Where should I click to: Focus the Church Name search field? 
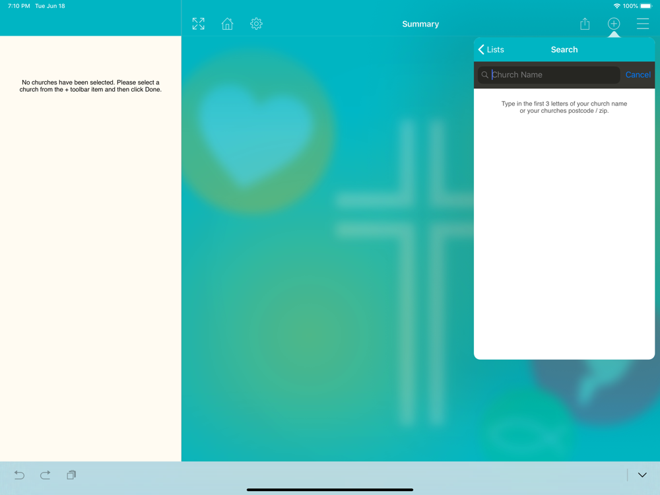click(x=553, y=75)
